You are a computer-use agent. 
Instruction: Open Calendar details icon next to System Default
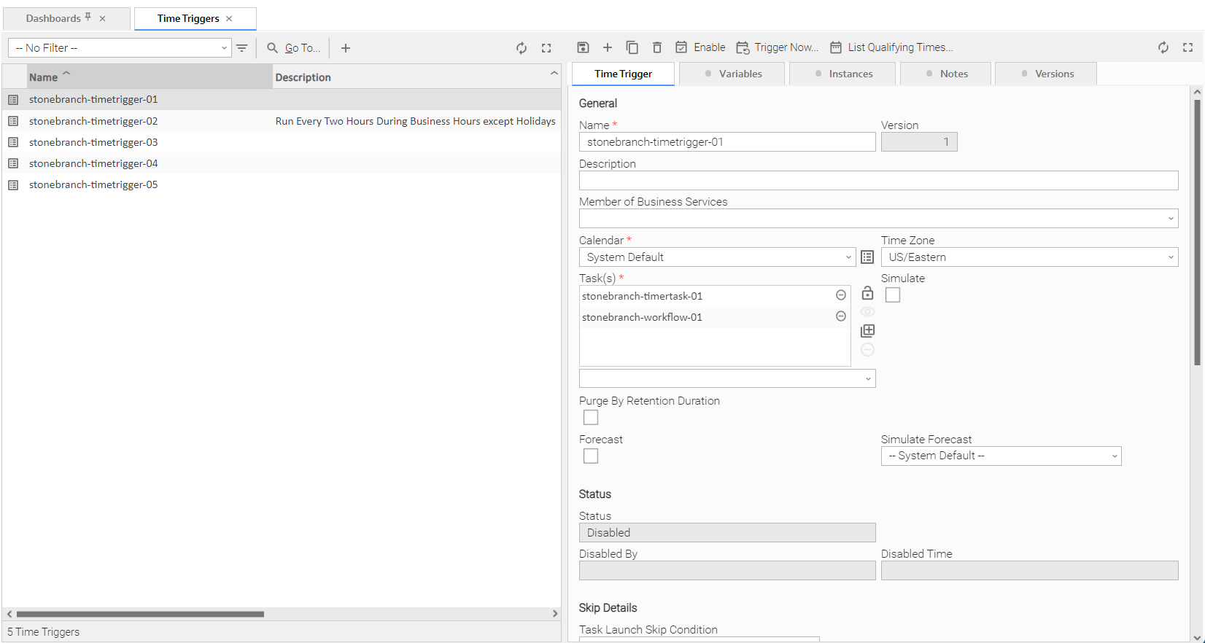pos(867,257)
